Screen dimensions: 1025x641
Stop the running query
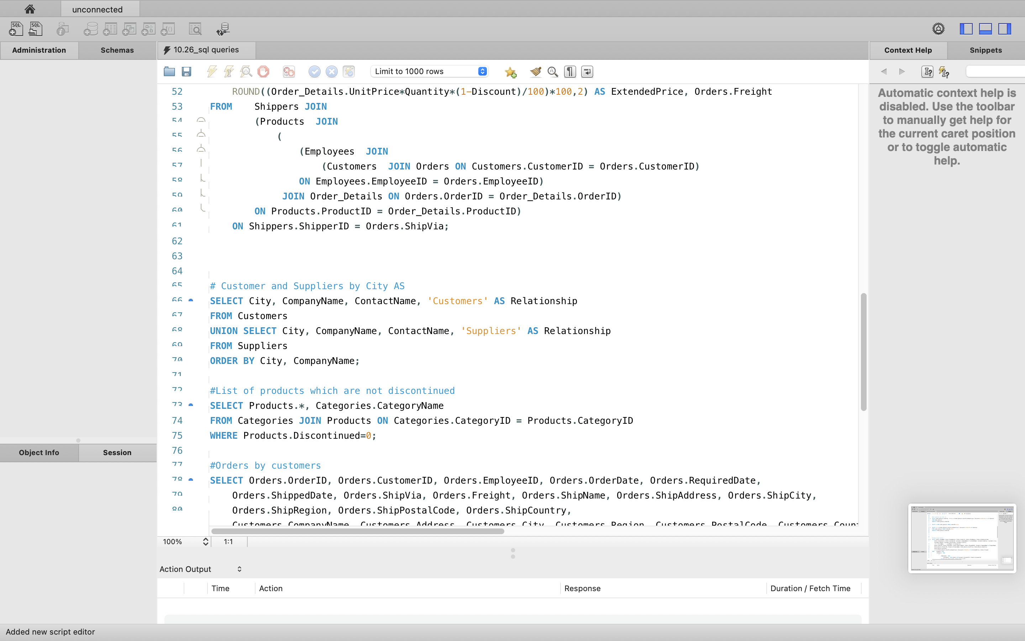[263, 72]
